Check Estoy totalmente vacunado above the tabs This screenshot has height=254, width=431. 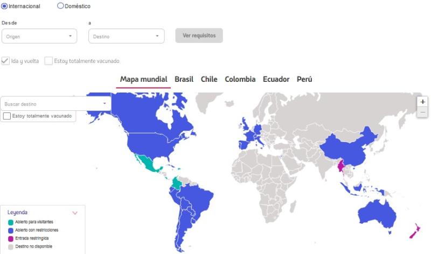tap(49, 61)
